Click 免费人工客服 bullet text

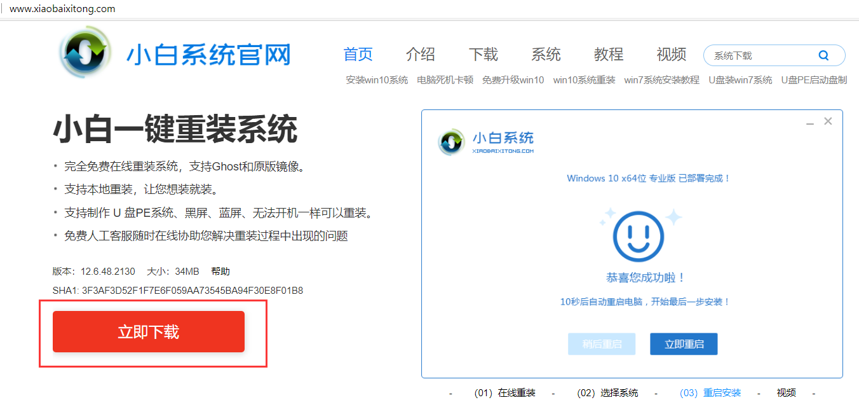pos(206,236)
